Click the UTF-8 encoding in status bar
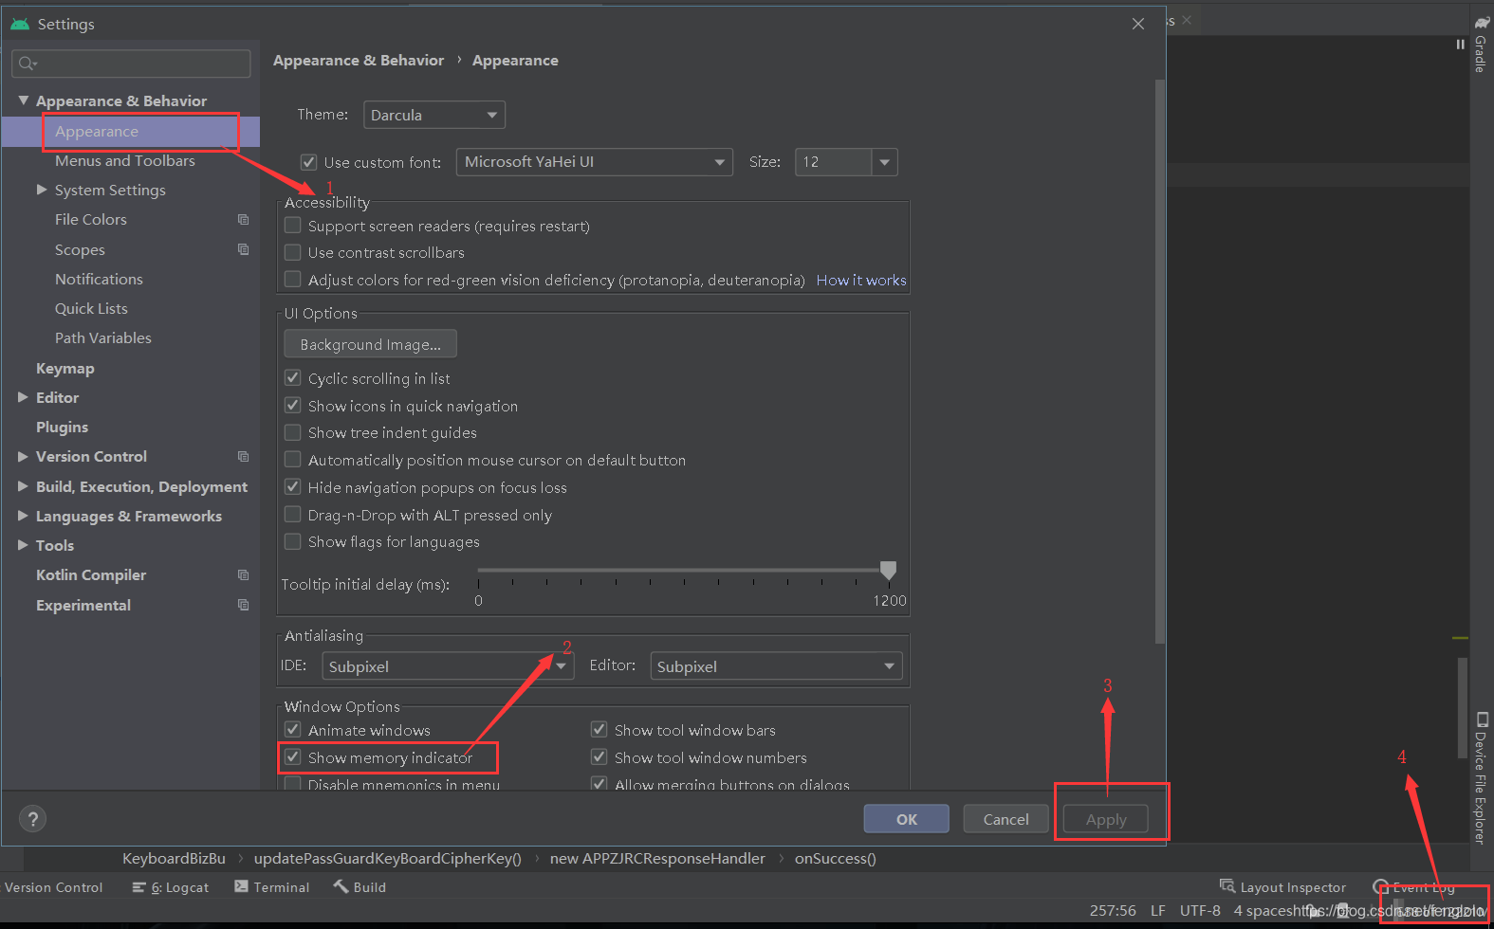The image size is (1494, 929). tap(1200, 910)
